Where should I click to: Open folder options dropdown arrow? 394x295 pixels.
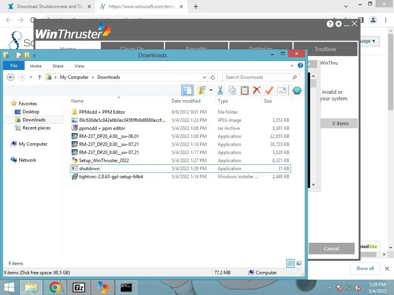click(211, 90)
